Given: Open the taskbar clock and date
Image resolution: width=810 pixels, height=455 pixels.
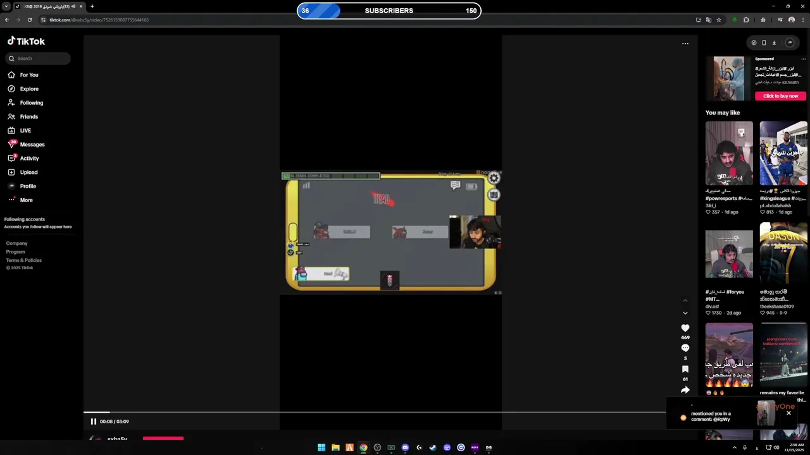Looking at the screenshot, I should click(793, 447).
